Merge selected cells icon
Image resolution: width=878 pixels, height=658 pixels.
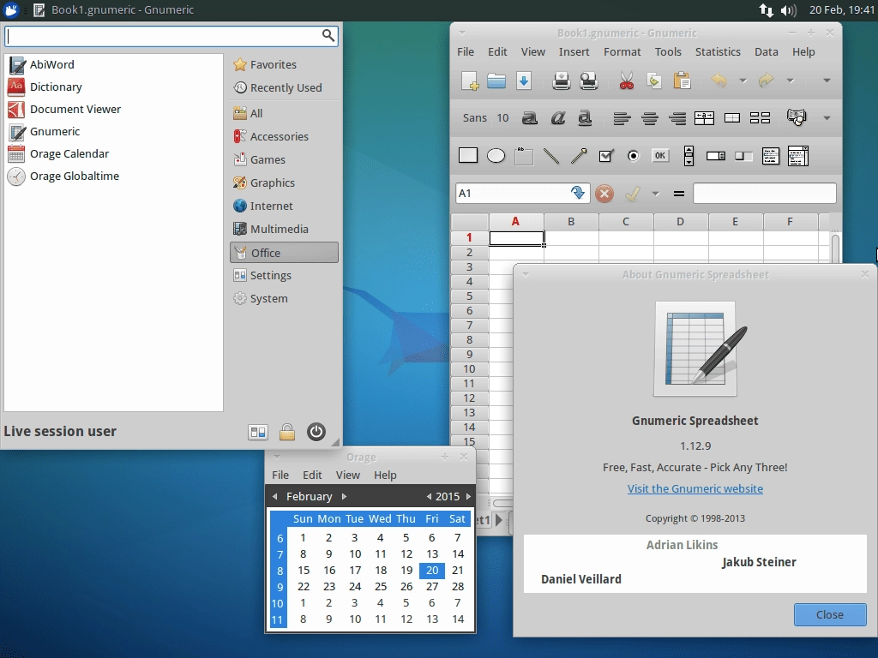pyautogui.click(x=732, y=117)
